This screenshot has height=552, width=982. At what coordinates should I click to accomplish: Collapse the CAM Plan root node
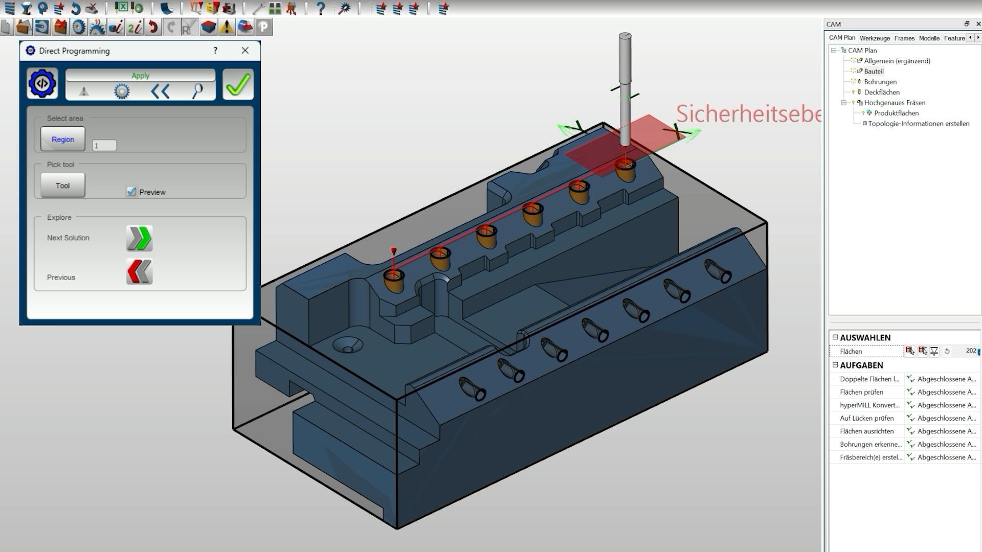(x=834, y=50)
